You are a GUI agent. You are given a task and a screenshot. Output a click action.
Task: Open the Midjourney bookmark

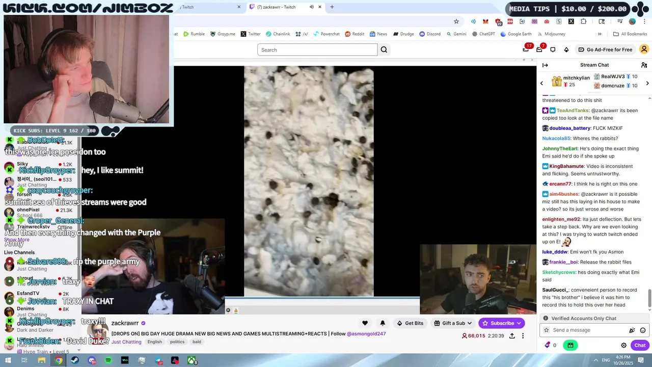[551, 34]
